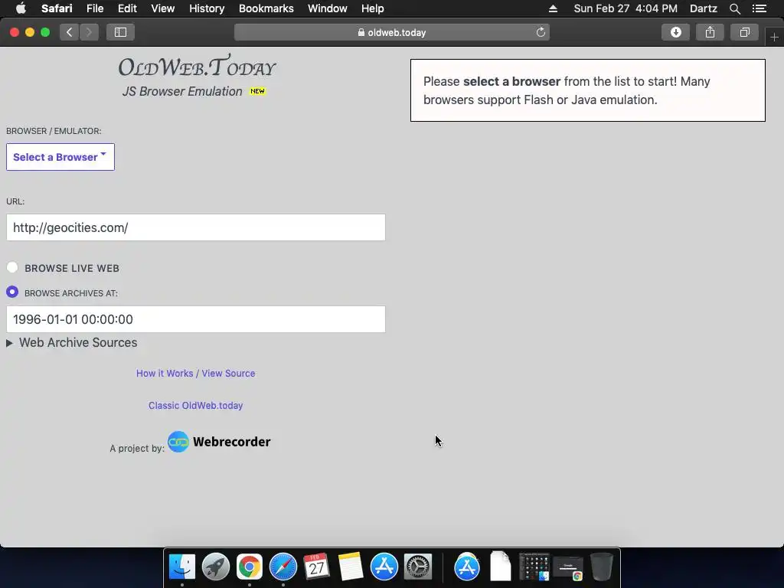Click Safari compass icon in Dock

point(283,567)
